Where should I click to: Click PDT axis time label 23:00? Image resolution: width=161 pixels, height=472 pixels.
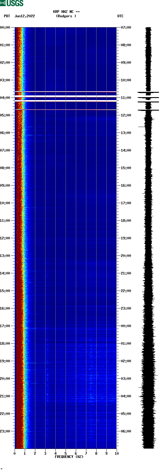click(x=5, y=431)
